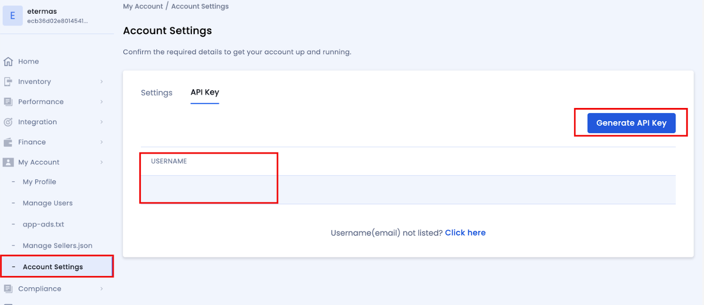The height and width of the screenshot is (305, 704).
Task: Select the API Key tab
Action: pyautogui.click(x=205, y=92)
